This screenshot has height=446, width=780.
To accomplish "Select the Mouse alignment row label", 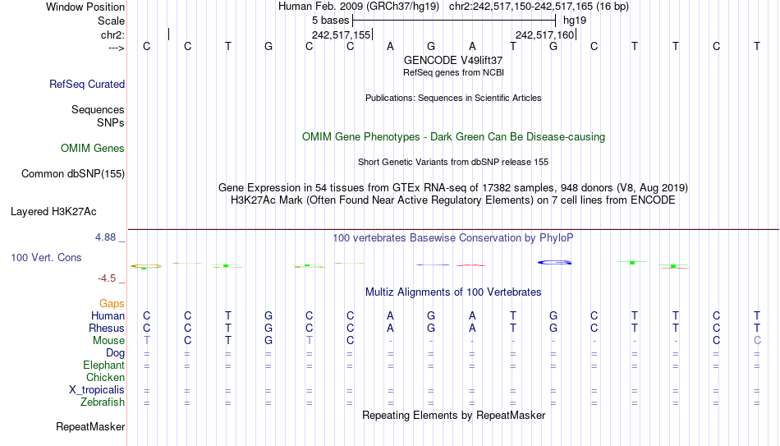I will pos(109,341).
